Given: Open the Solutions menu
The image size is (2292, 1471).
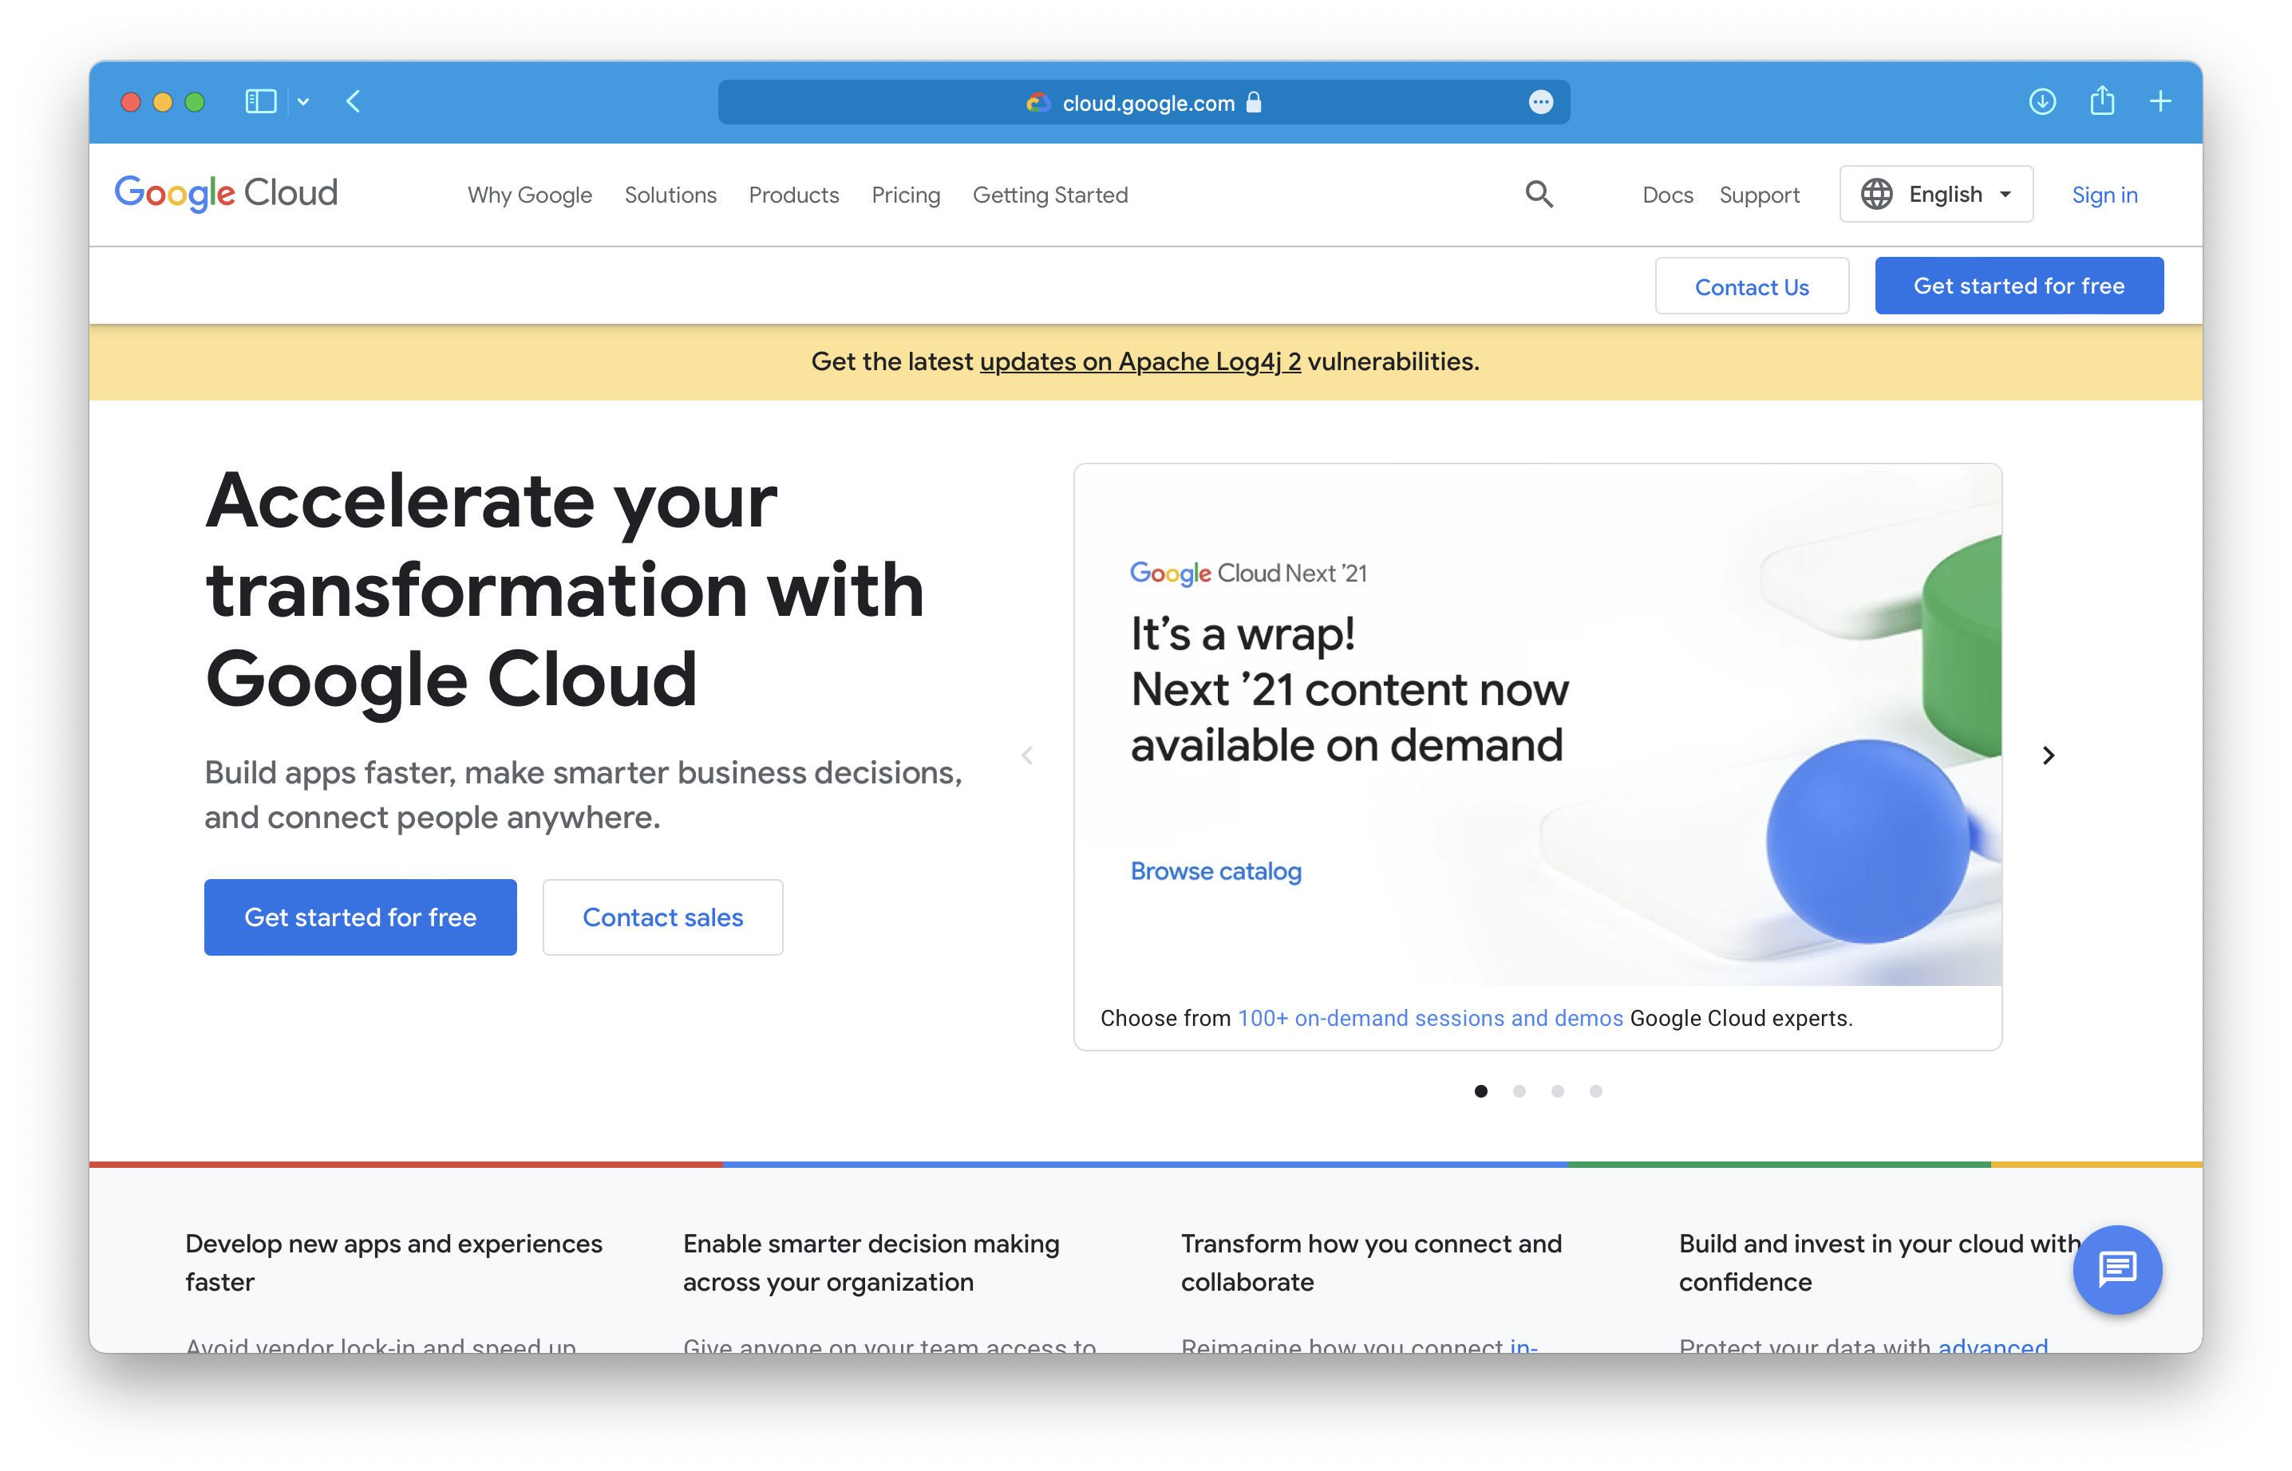Looking at the screenshot, I should click(670, 195).
